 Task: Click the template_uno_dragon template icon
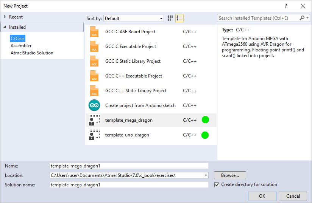94,135
